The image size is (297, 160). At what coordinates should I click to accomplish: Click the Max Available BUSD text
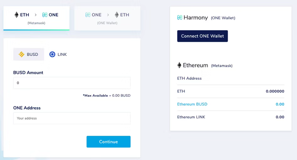coord(107,95)
